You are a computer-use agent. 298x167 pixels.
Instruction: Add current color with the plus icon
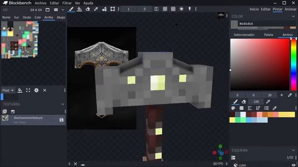tap(281, 95)
